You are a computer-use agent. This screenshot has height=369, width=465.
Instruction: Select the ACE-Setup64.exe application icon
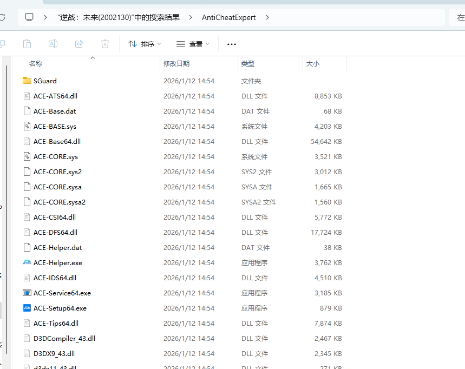tap(27, 308)
